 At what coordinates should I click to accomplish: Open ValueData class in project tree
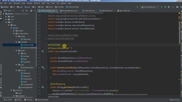[25, 62]
